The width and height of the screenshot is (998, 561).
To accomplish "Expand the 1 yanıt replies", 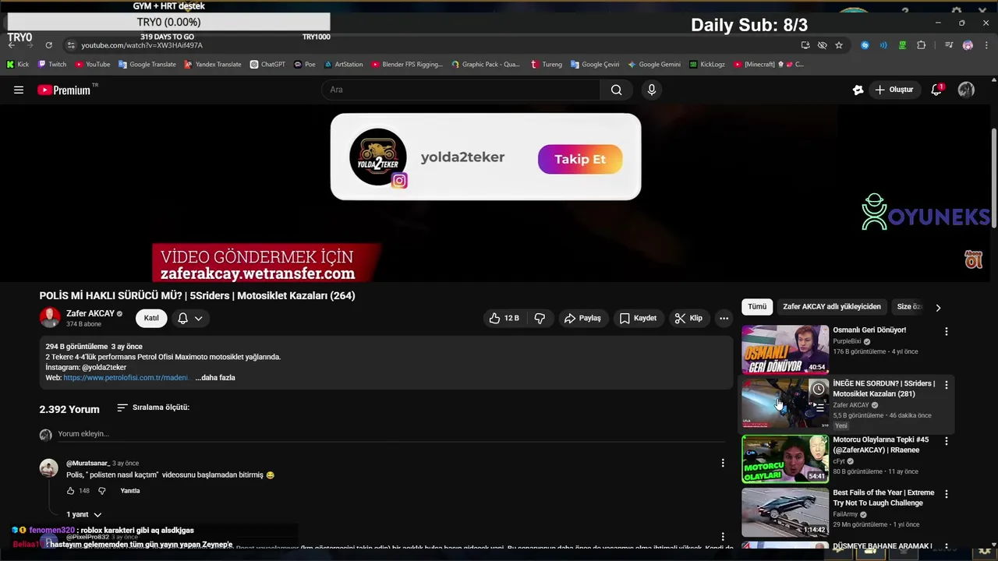I will pyautogui.click(x=84, y=515).
